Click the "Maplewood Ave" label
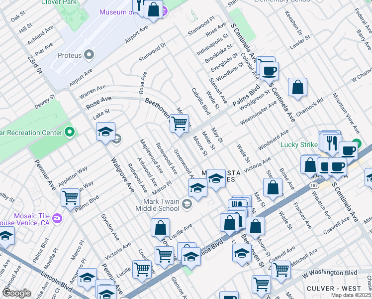The width and height of the screenshot is (372, 299). 151,156
